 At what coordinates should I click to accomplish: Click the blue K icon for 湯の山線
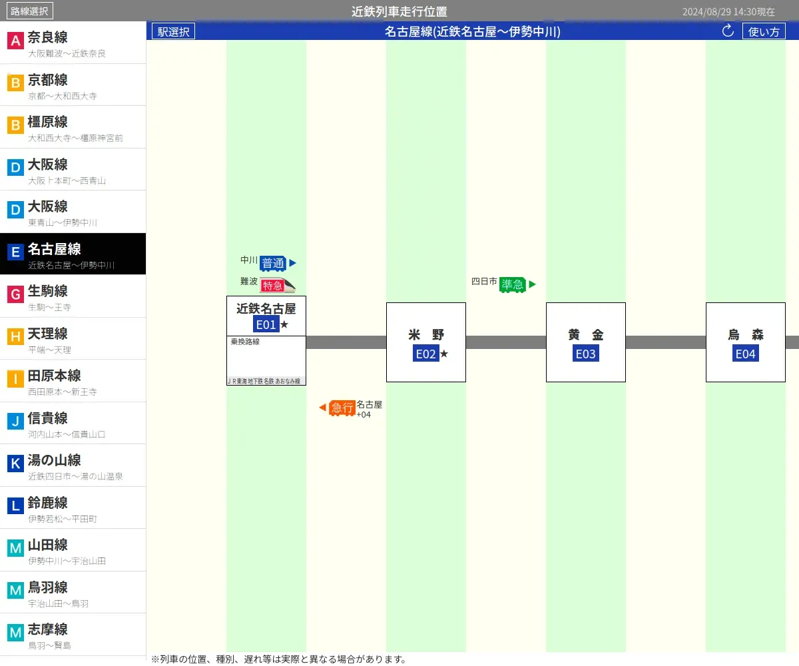[15, 464]
